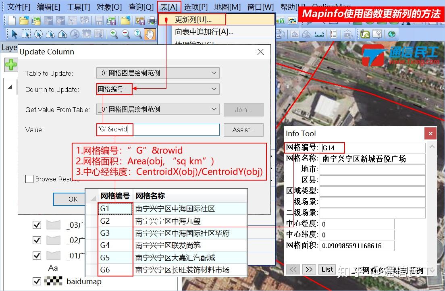
Task: Click the Info Tool scrollbar up arrow
Action: pos(432,147)
